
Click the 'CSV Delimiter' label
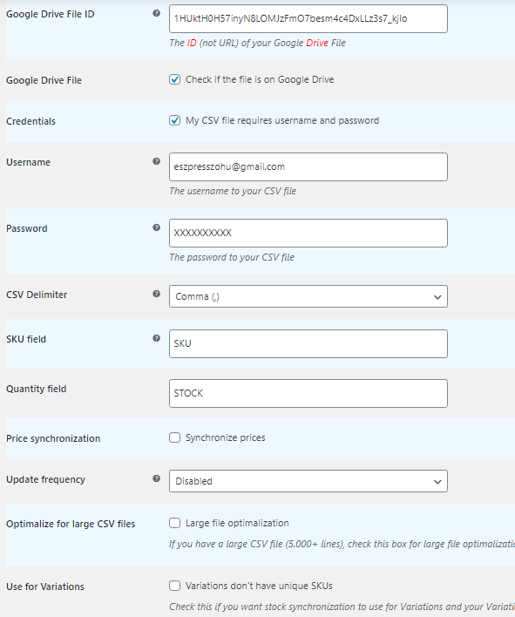[37, 295]
